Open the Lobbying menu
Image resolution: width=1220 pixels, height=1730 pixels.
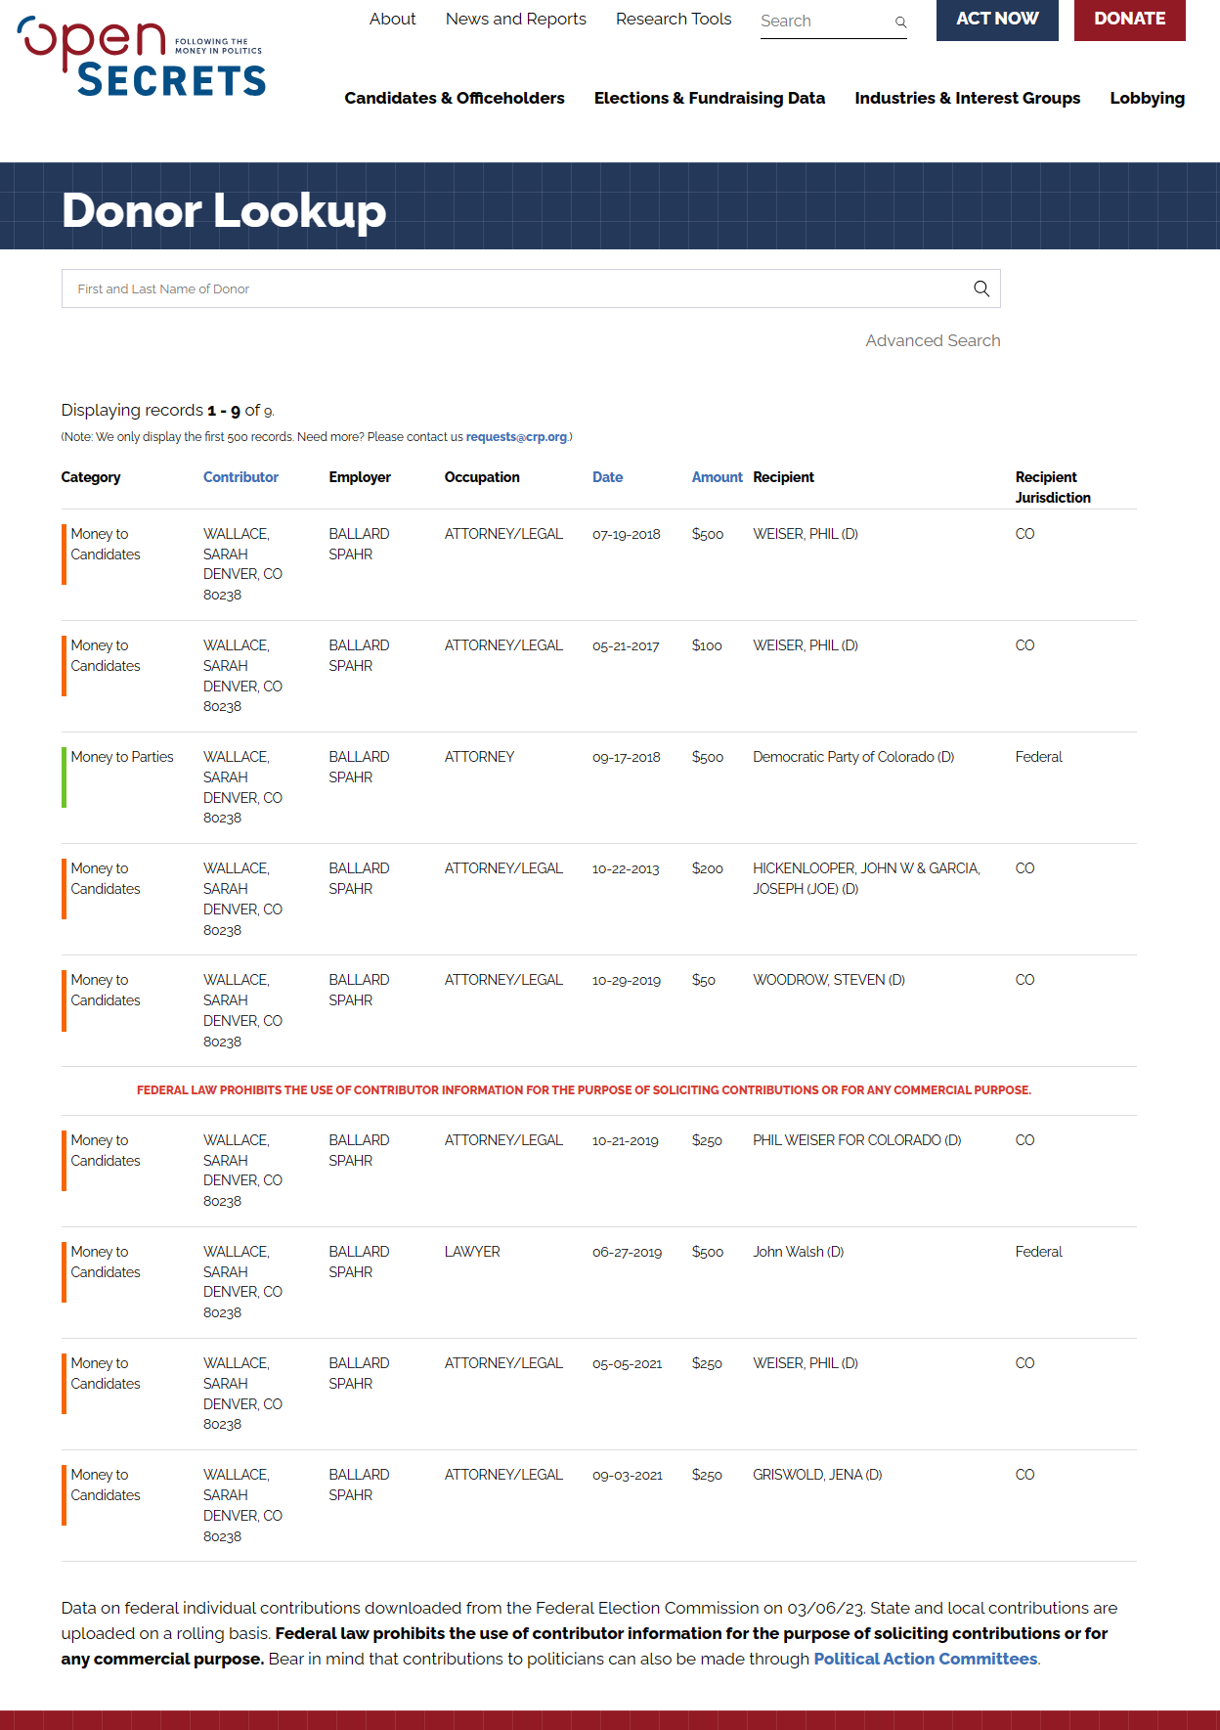point(1148,98)
